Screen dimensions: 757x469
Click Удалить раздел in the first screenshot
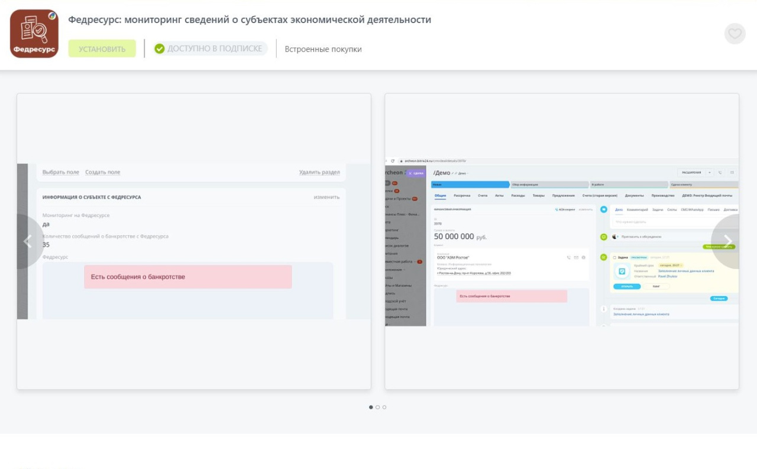(x=319, y=172)
